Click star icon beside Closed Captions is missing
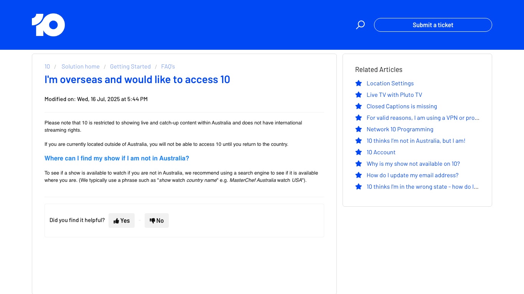The image size is (524, 294). [359, 106]
